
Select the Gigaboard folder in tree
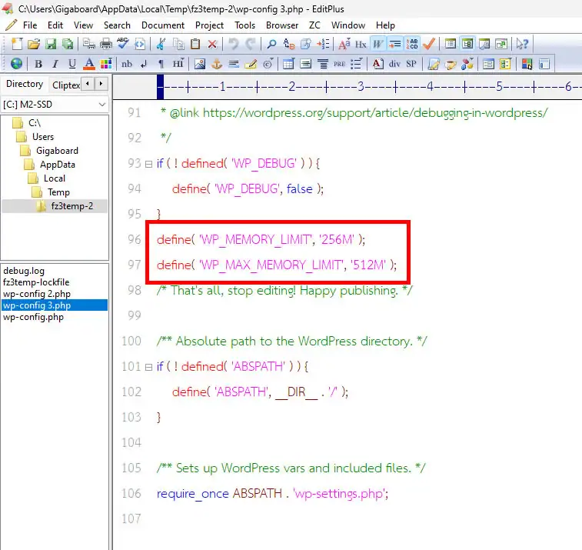[x=57, y=151]
